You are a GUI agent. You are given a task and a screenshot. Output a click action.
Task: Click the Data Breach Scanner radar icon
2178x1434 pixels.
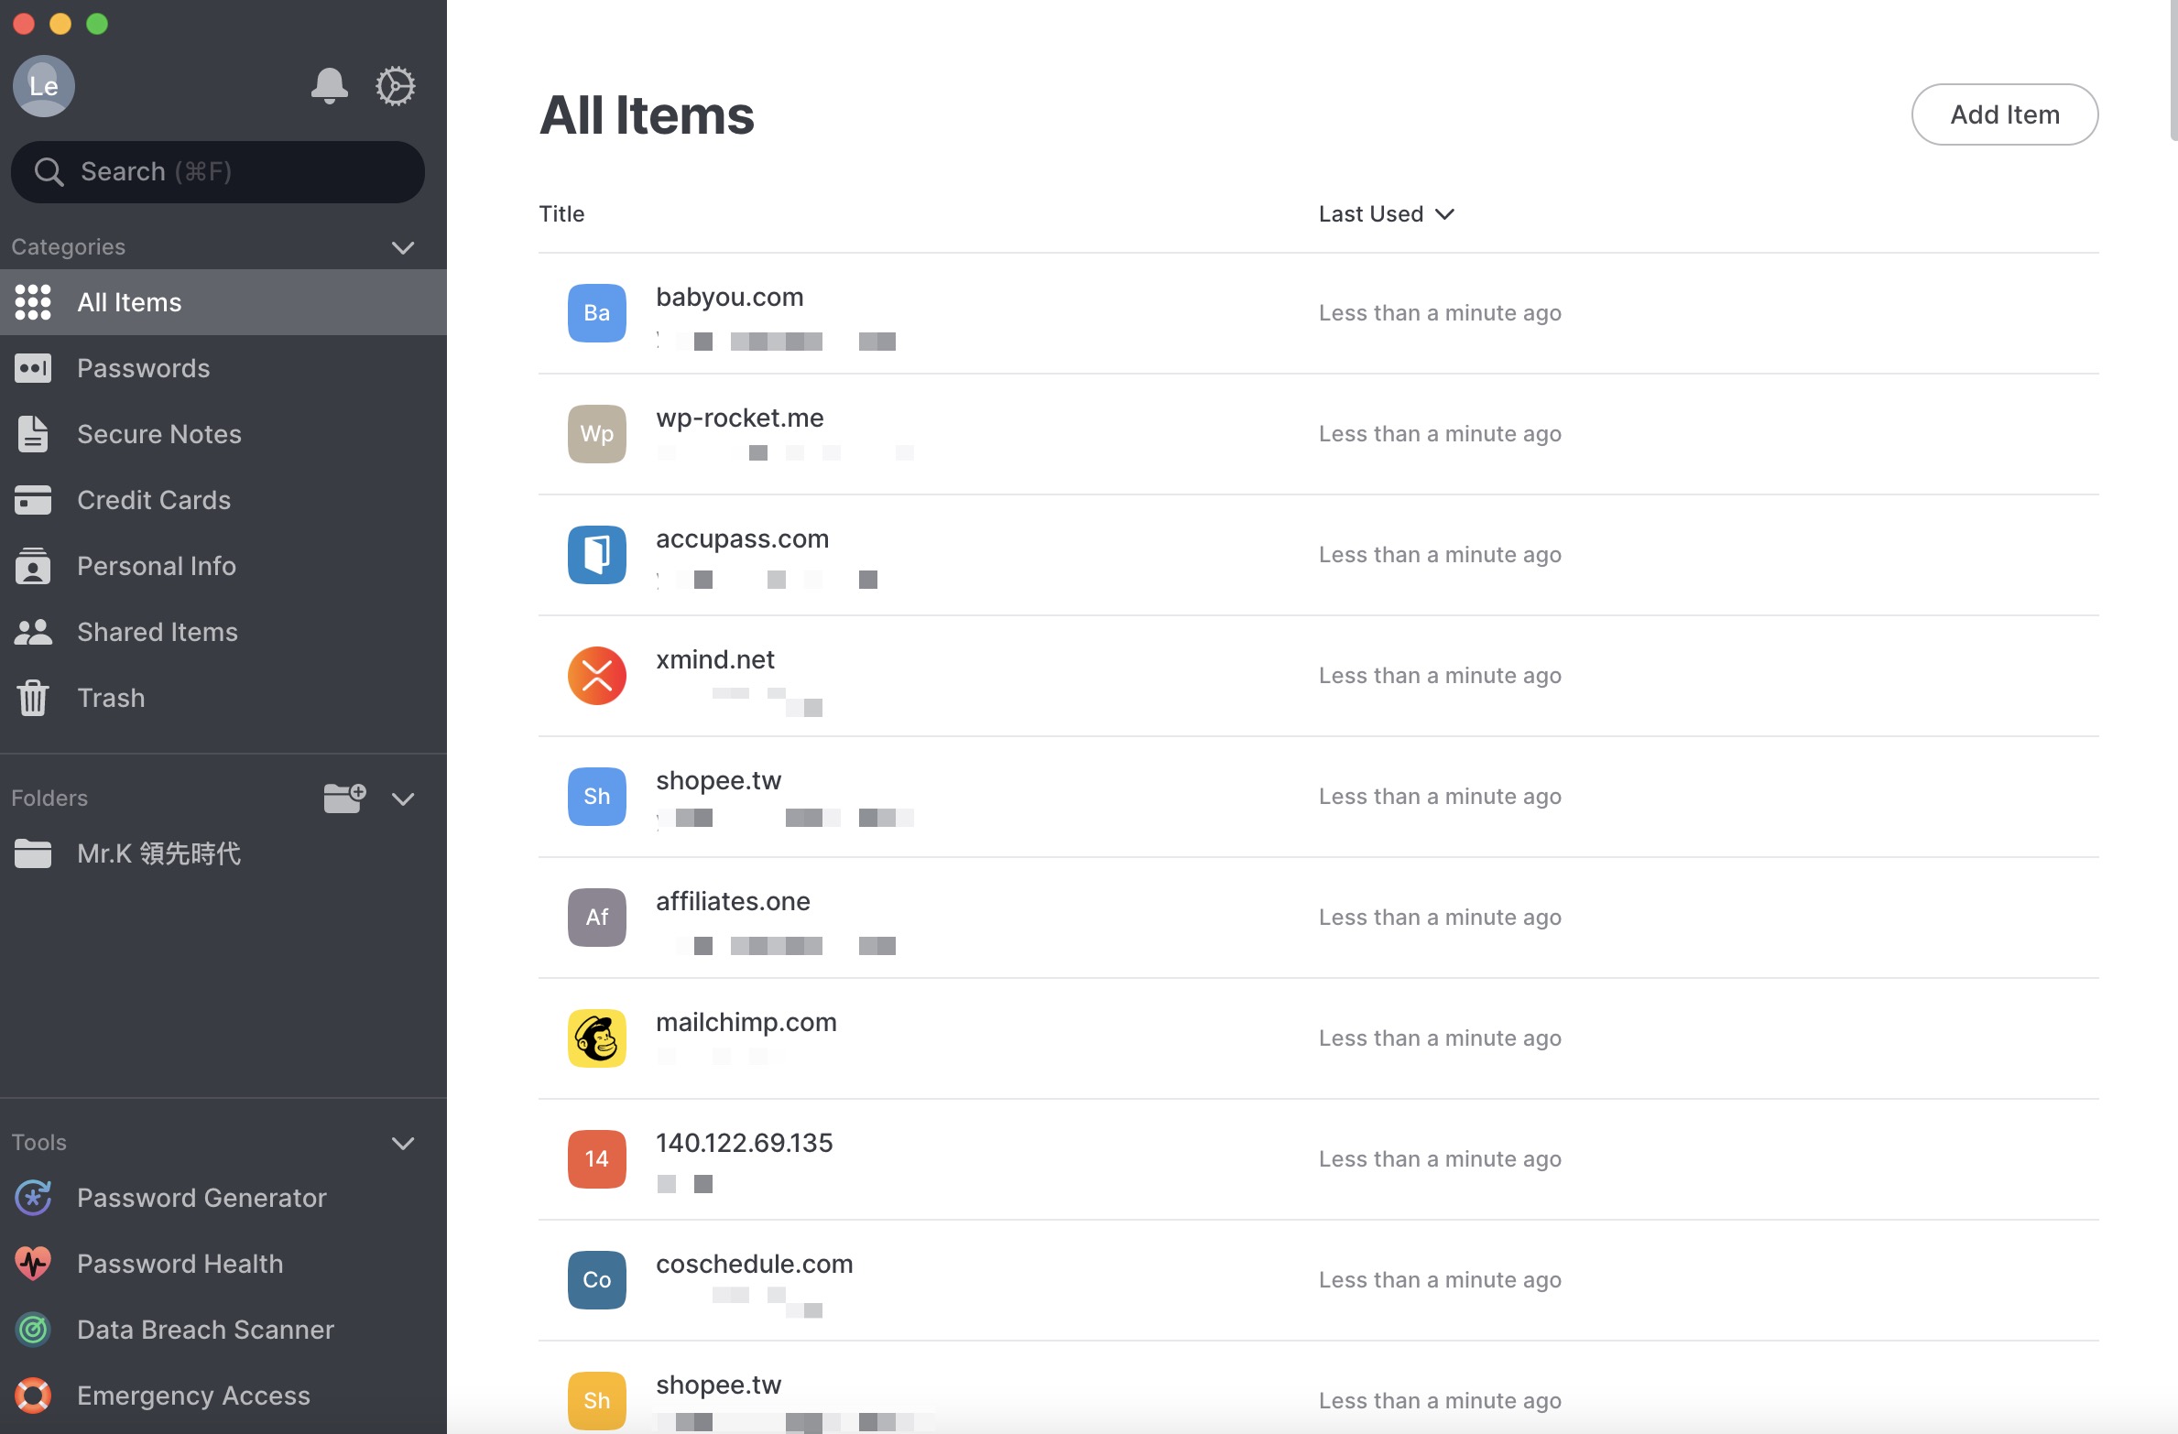(x=33, y=1330)
